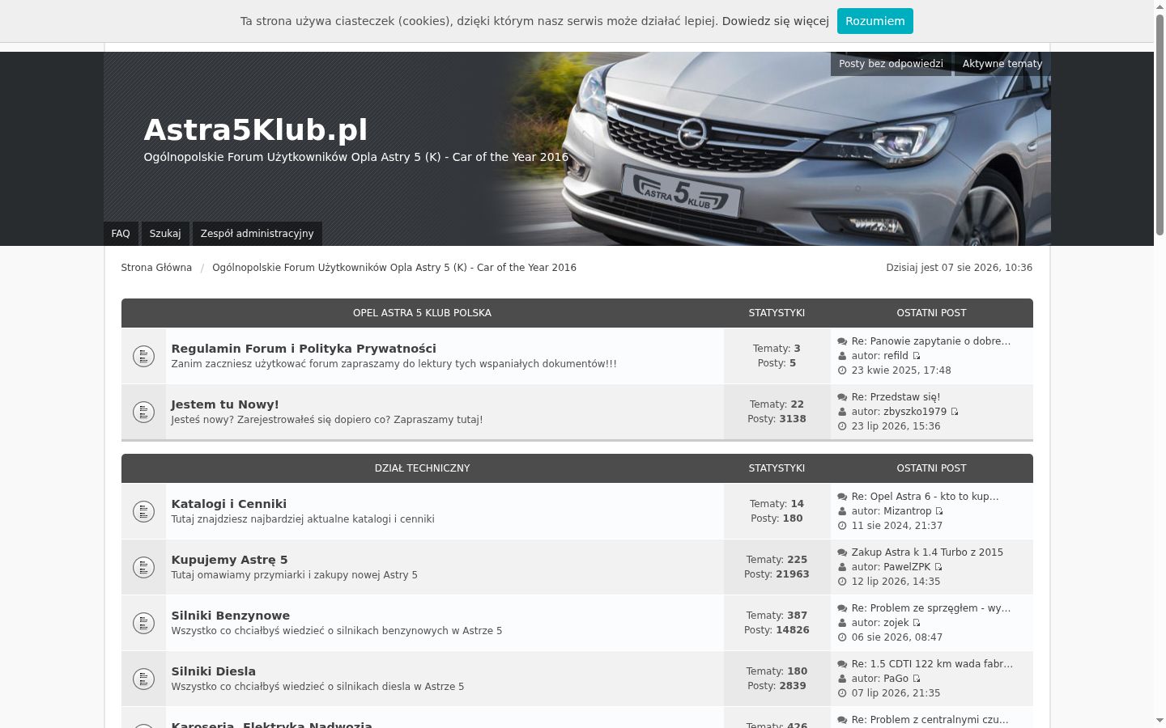
Task: View profile of author zbyszko1979
Action: point(915,412)
